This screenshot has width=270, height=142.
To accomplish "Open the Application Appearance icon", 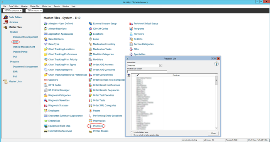I will 46,34.
